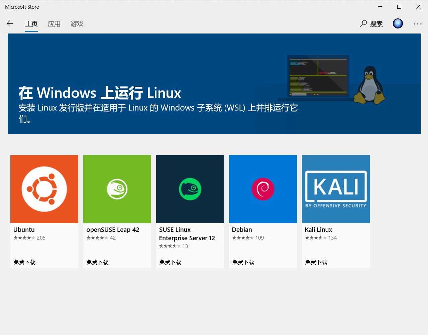Image resolution: width=428 pixels, height=335 pixels.
Task: Open the openSUSE Leap 42 title
Action: coord(113,230)
